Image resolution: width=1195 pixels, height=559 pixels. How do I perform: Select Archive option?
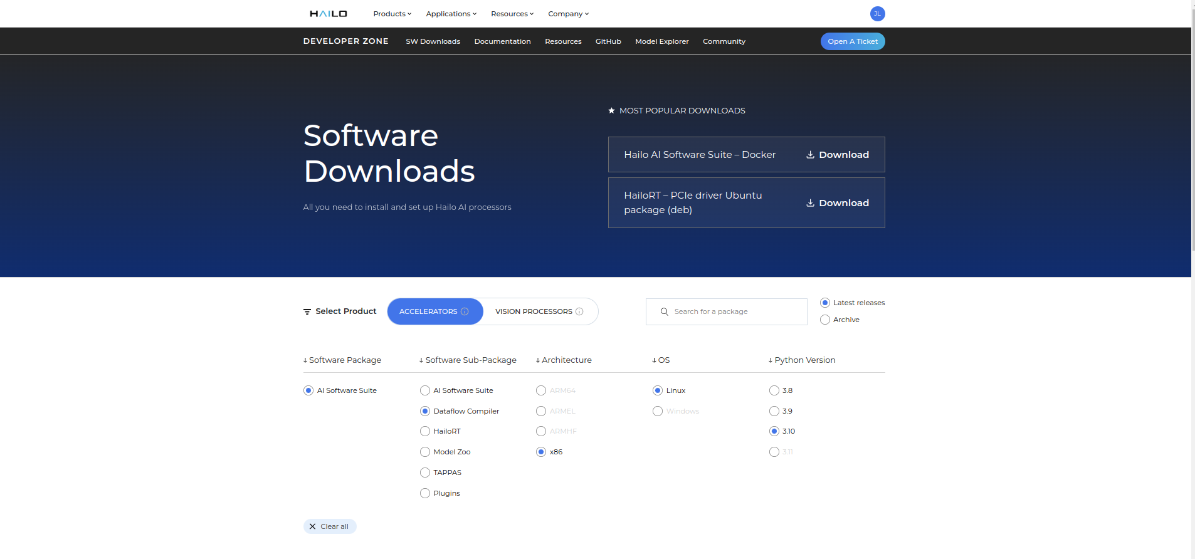point(825,320)
